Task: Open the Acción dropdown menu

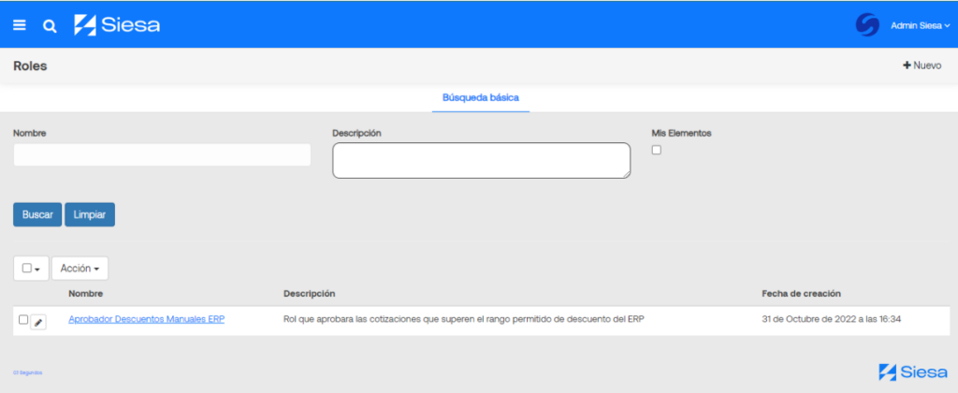Action: click(x=80, y=269)
